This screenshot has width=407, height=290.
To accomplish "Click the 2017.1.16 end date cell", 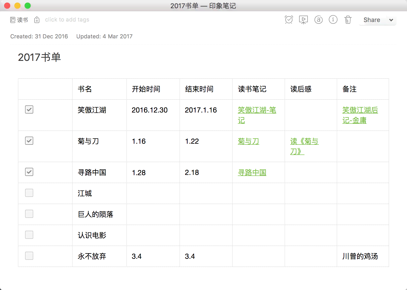I will 206,115.
